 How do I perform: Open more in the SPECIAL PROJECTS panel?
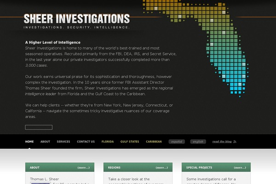pos(240,167)
